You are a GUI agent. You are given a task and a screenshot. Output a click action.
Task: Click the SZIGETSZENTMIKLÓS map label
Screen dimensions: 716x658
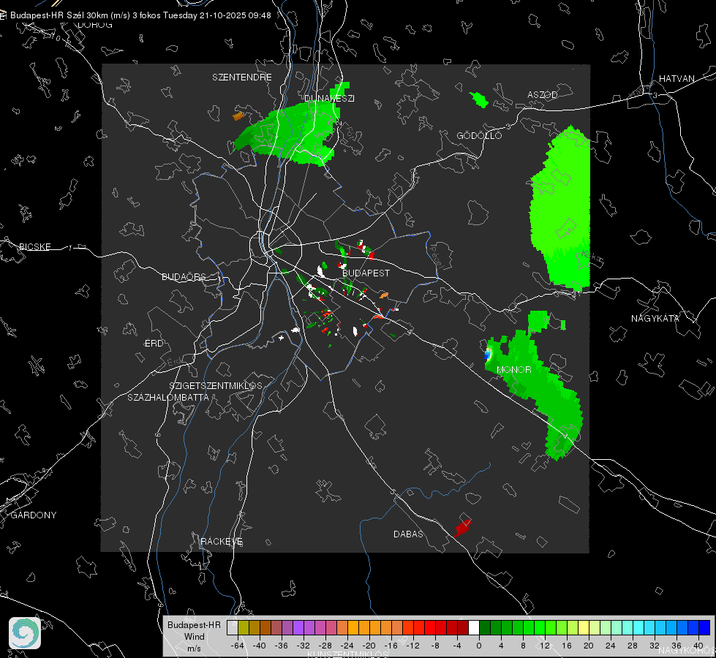[x=216, y=386]
